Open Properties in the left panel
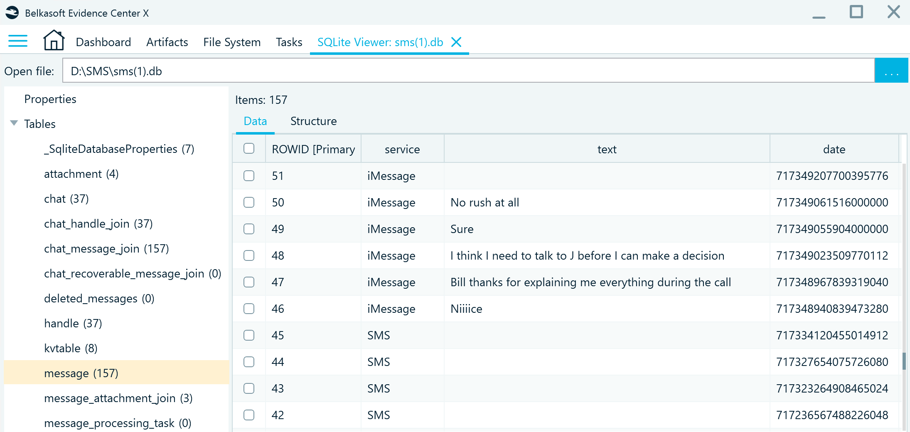The height and width of the screenshot is (432, 910). [x=50, y=99]
